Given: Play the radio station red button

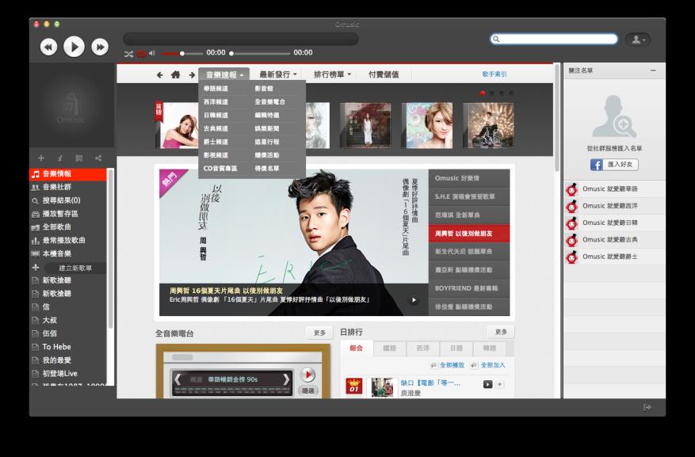Looking at the screenshot, I should point(307,375).
